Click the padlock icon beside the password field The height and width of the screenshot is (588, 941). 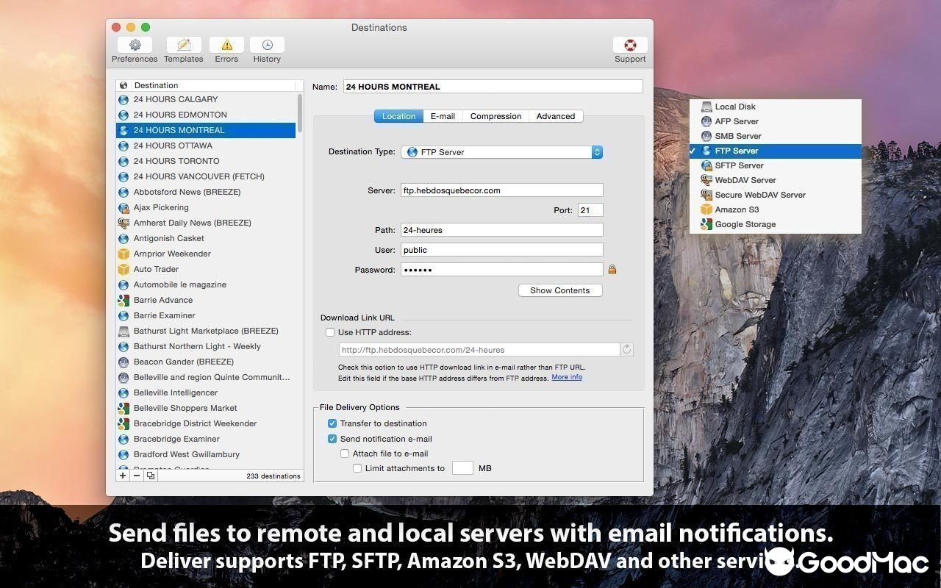click(x=612, y=269)
